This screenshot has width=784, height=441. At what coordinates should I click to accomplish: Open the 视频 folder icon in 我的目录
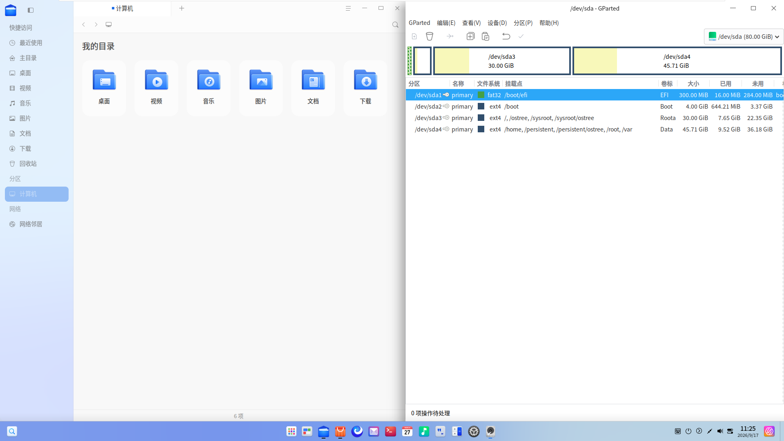[156, 87]
